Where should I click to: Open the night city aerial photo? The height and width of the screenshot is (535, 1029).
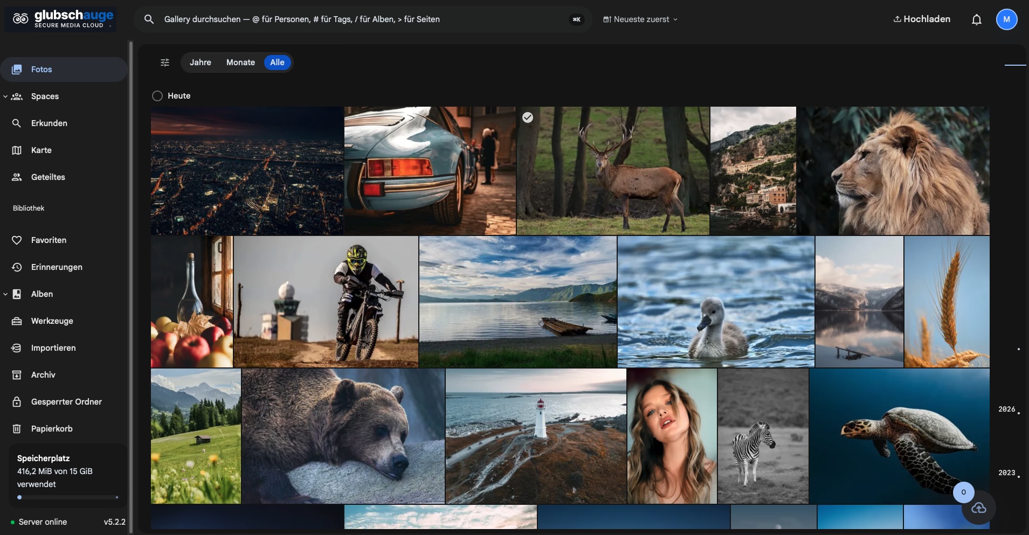coord(247,171)
